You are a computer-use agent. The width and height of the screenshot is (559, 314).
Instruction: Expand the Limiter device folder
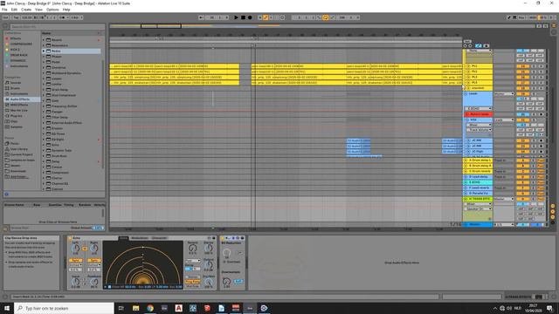coord(44,84)
